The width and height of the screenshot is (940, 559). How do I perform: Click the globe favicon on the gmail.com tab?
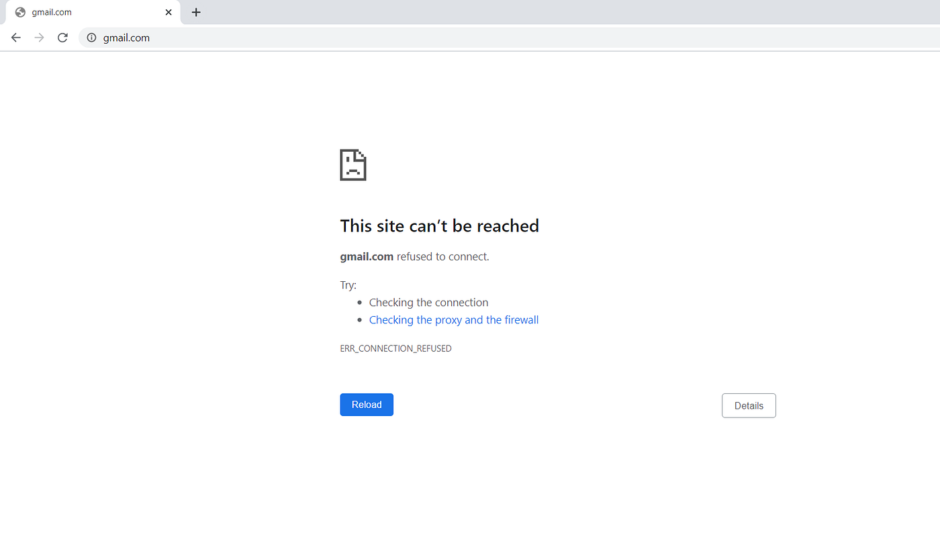pos(18,11)
